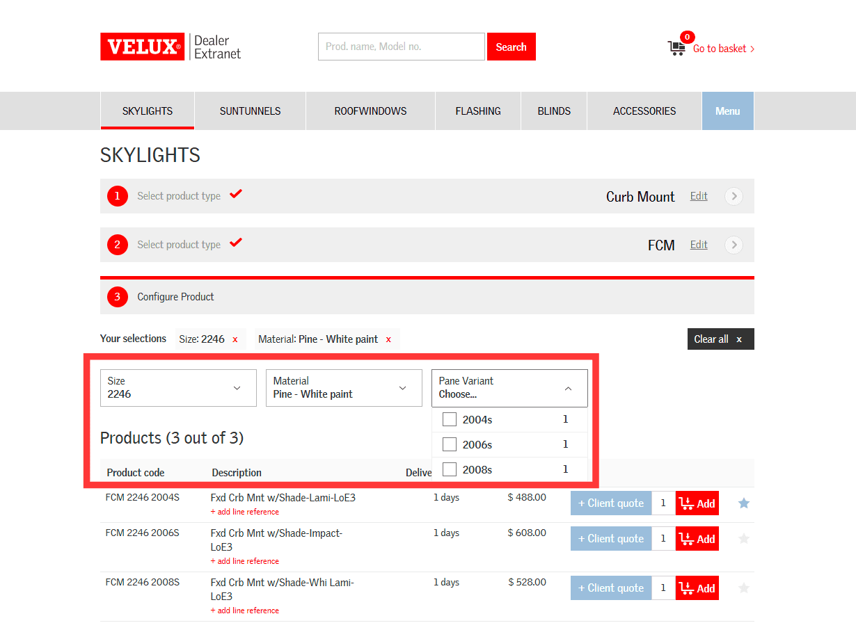Add FCM 2246 2008S to basket
Viewport: 856px width, 623px height.
697,588
